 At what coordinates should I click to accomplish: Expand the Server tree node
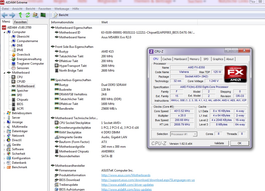pos(5,118)
